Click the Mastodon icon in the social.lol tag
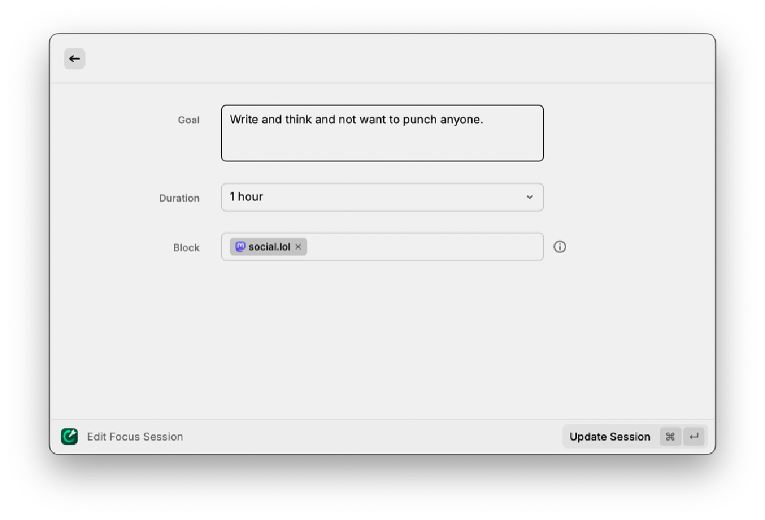Screen dimensions: 765x520 click(x=240, y=247)
